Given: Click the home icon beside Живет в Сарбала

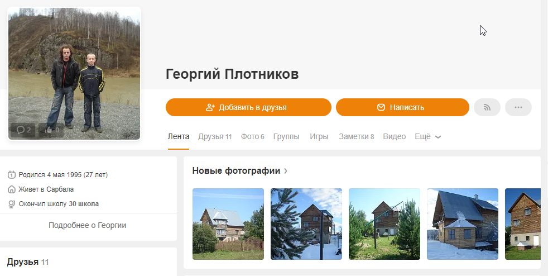Looking at the screenshot, I should coord(12,189).
